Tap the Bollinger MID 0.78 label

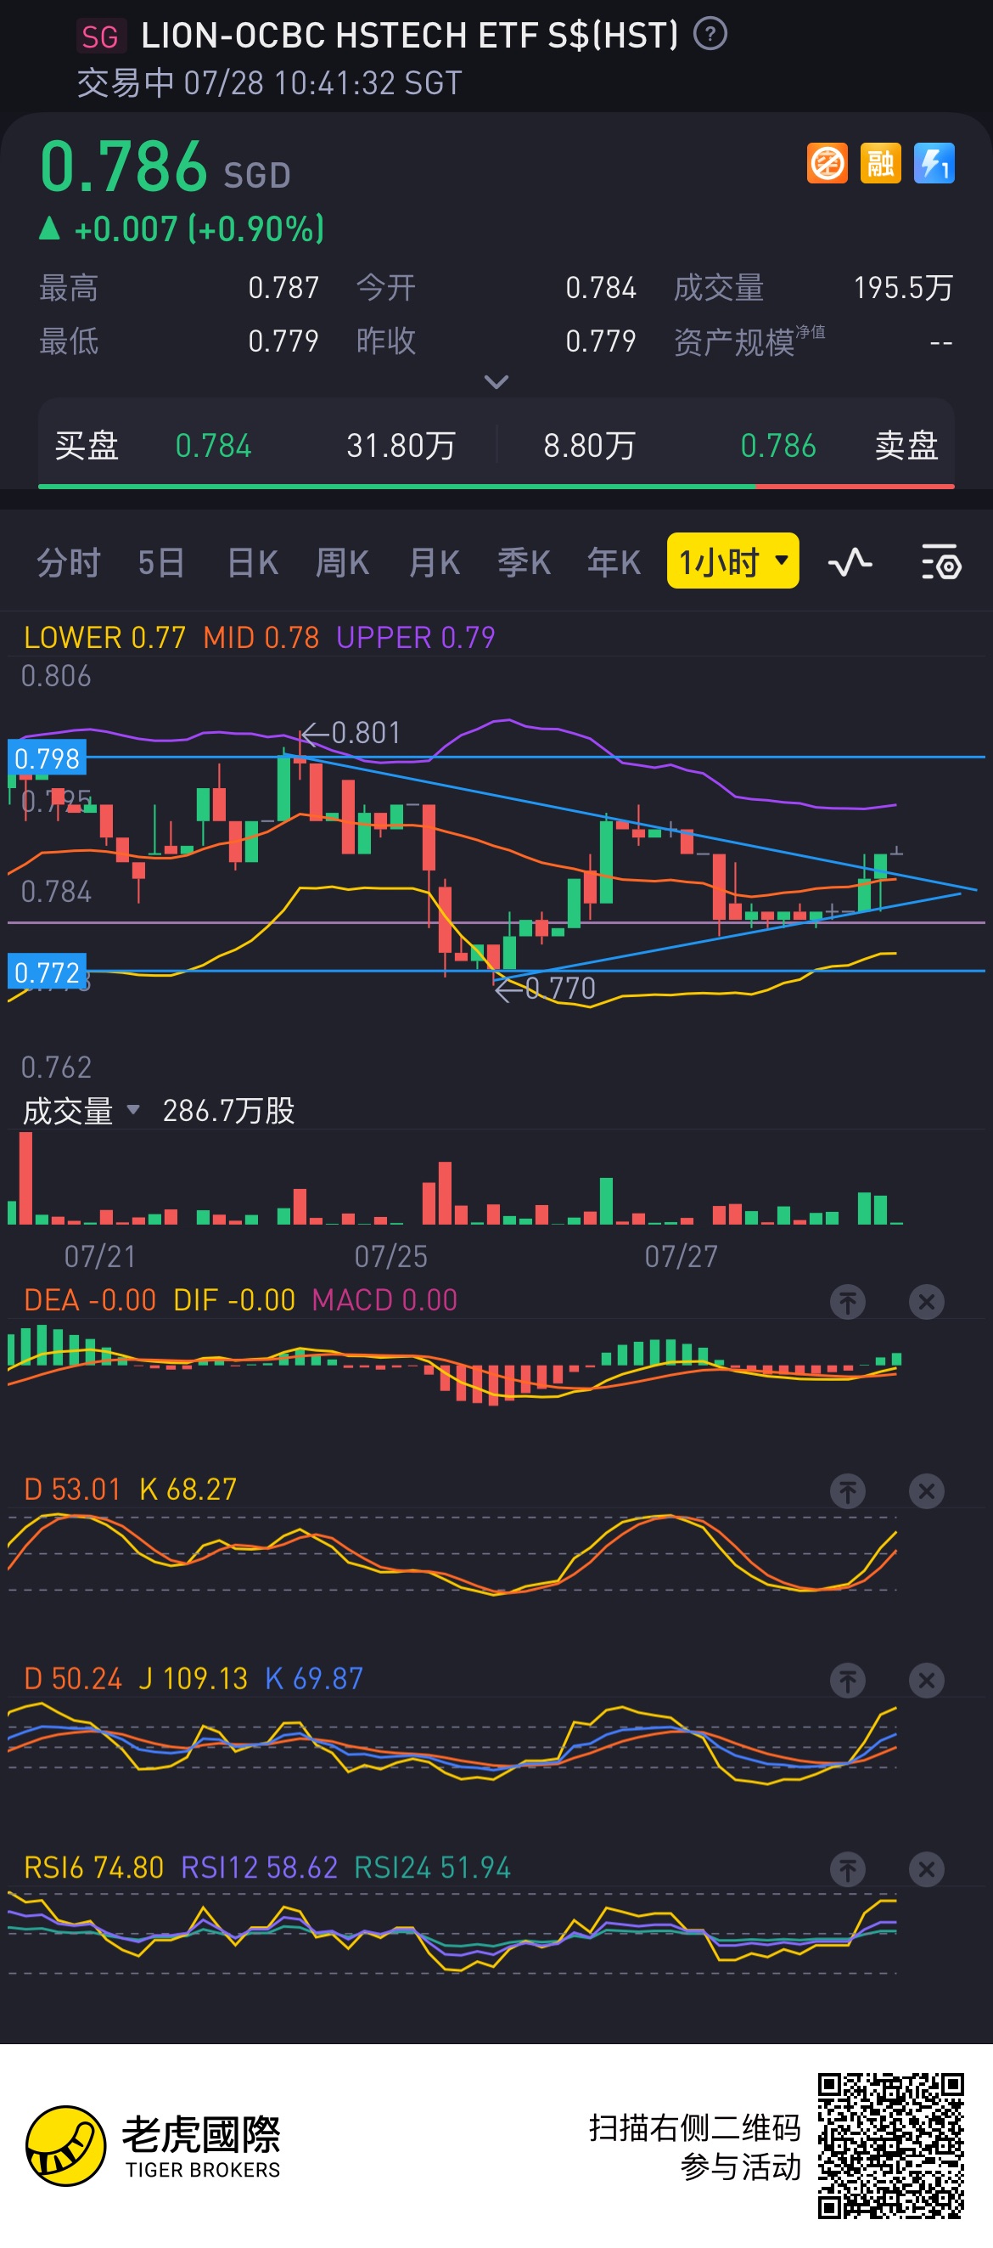tap(261, 638)
